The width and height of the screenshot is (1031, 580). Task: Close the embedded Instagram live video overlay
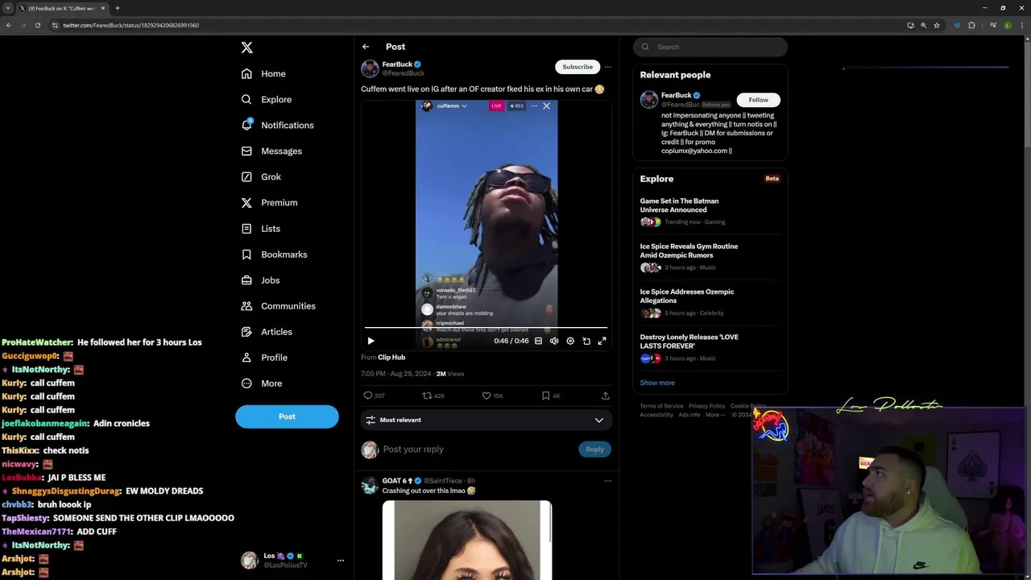(x=546, y=106)
